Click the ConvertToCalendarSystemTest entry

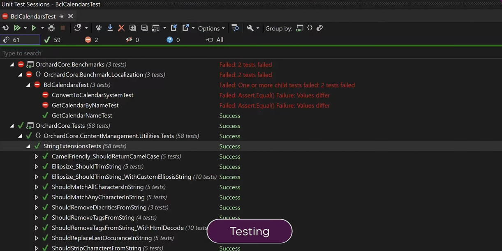point(93,95)
